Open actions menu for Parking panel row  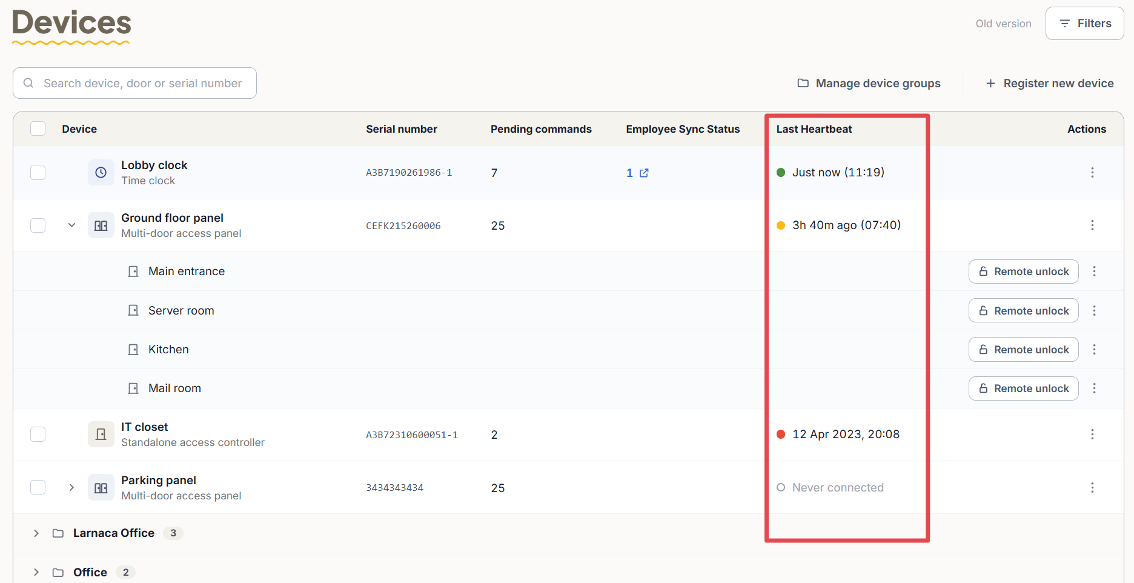click(1092, 488)
